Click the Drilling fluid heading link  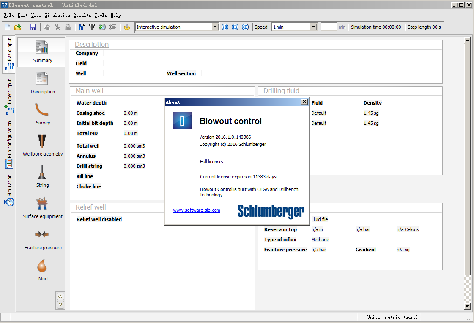pos(281,91)
